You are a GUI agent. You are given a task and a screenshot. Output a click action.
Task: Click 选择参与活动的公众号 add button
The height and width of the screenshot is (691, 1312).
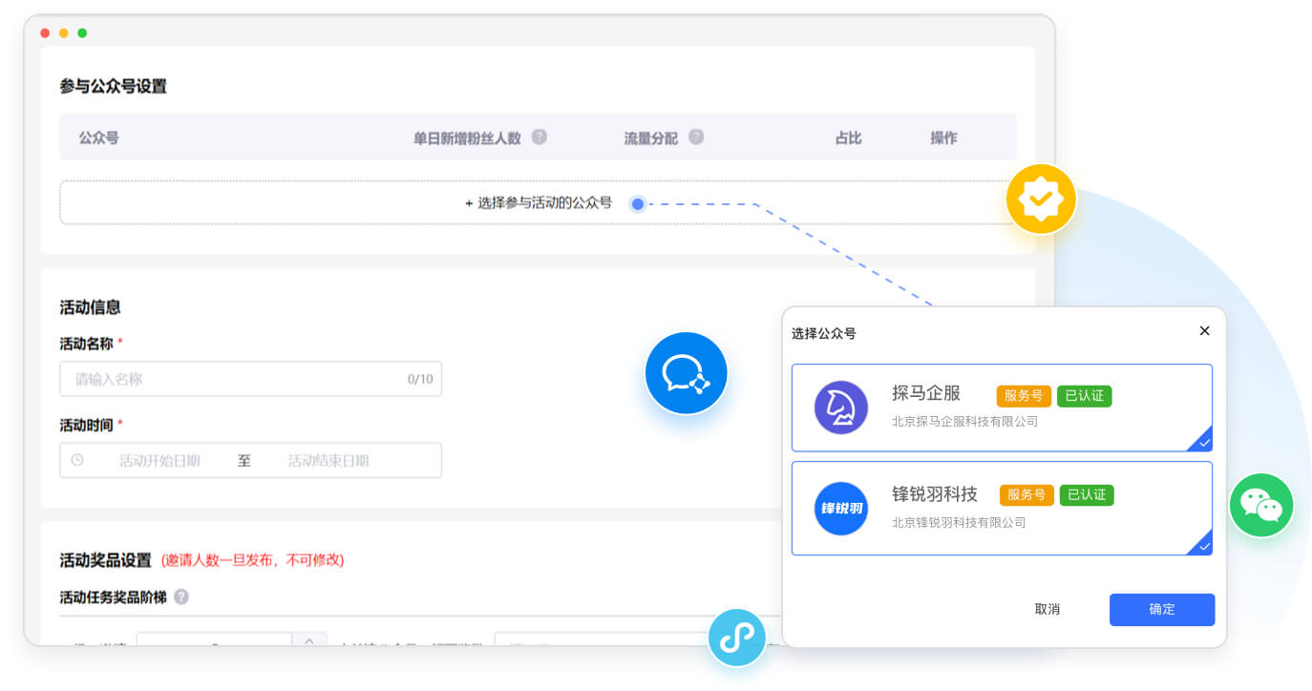click(538, 202)
